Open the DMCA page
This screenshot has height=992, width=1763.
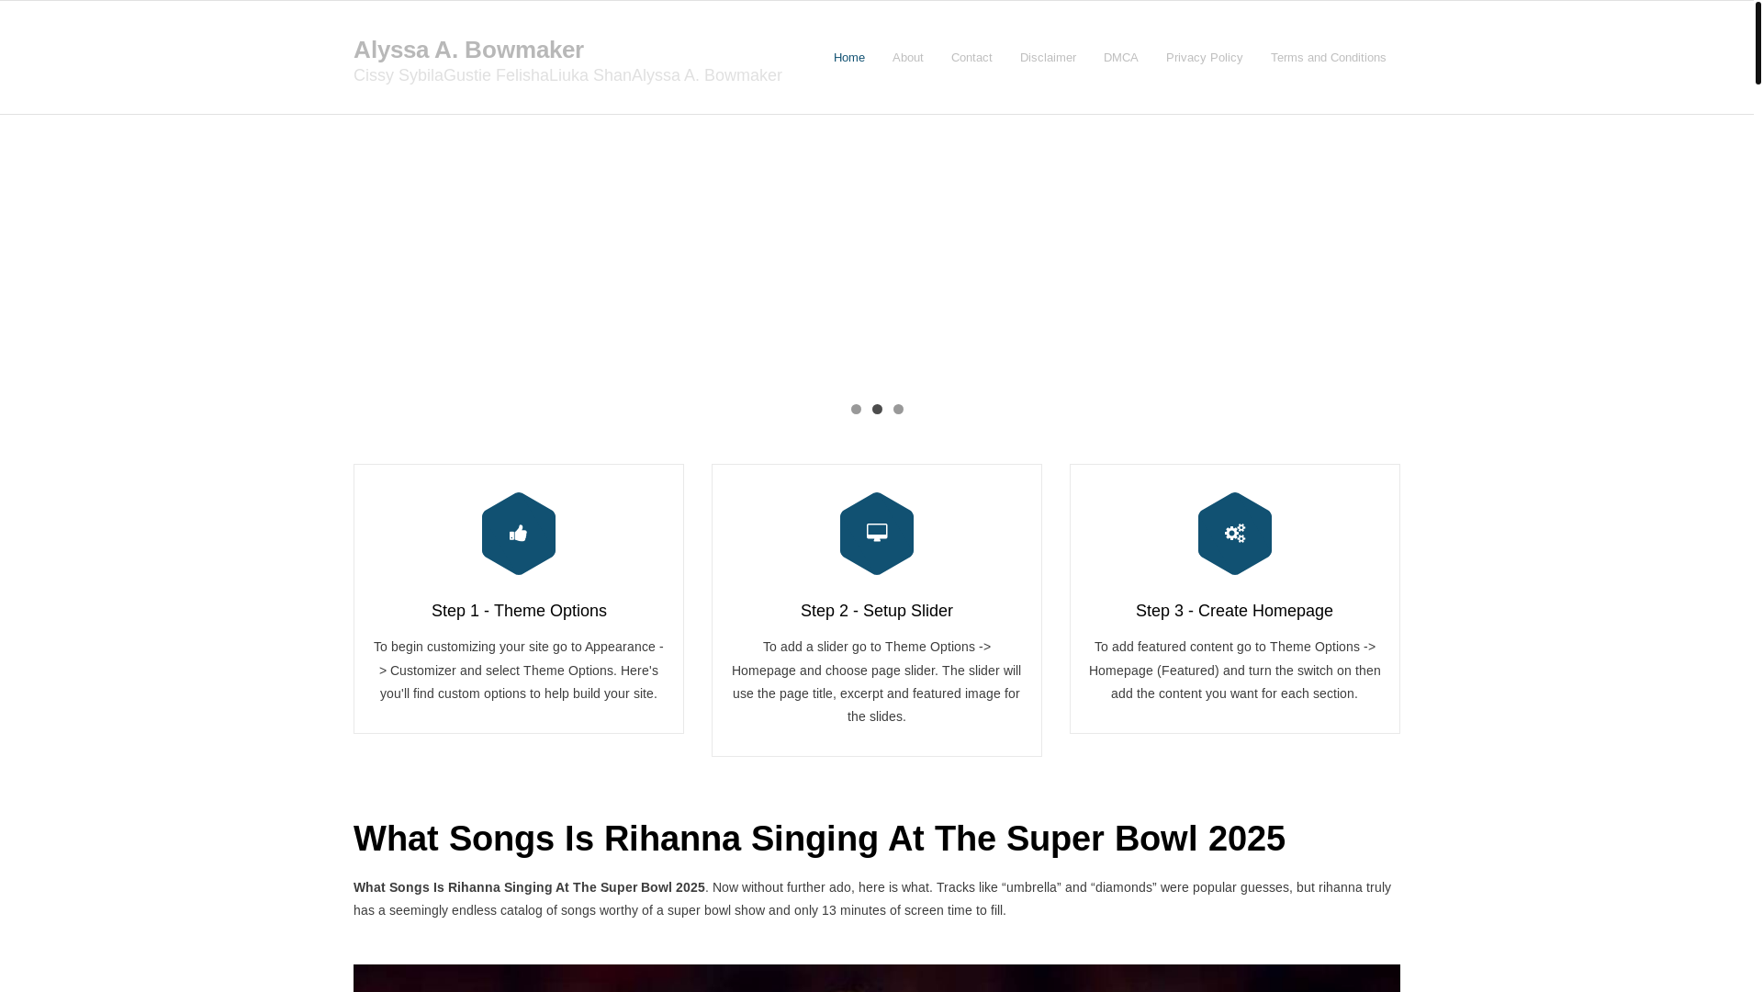1120,58
